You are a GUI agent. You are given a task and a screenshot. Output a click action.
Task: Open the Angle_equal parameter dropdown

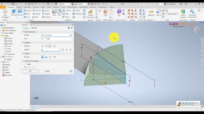click(x=177, y=14)
